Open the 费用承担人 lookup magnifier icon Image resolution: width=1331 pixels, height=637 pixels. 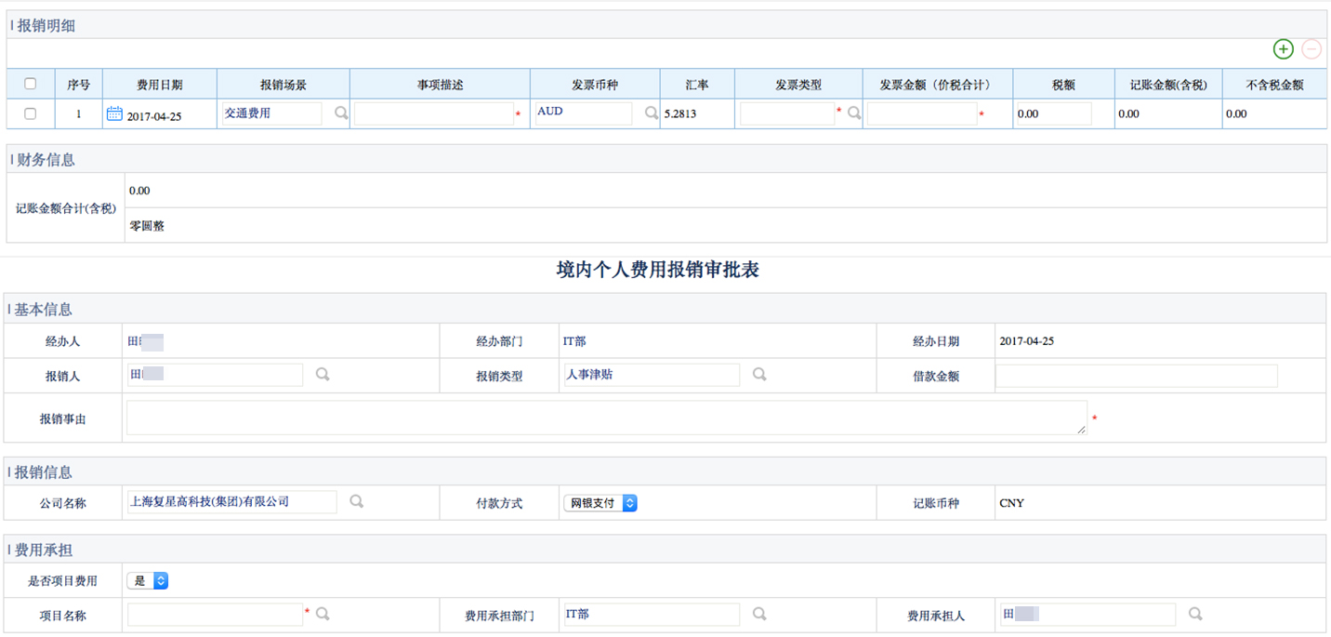click(x=1195, y=614)
